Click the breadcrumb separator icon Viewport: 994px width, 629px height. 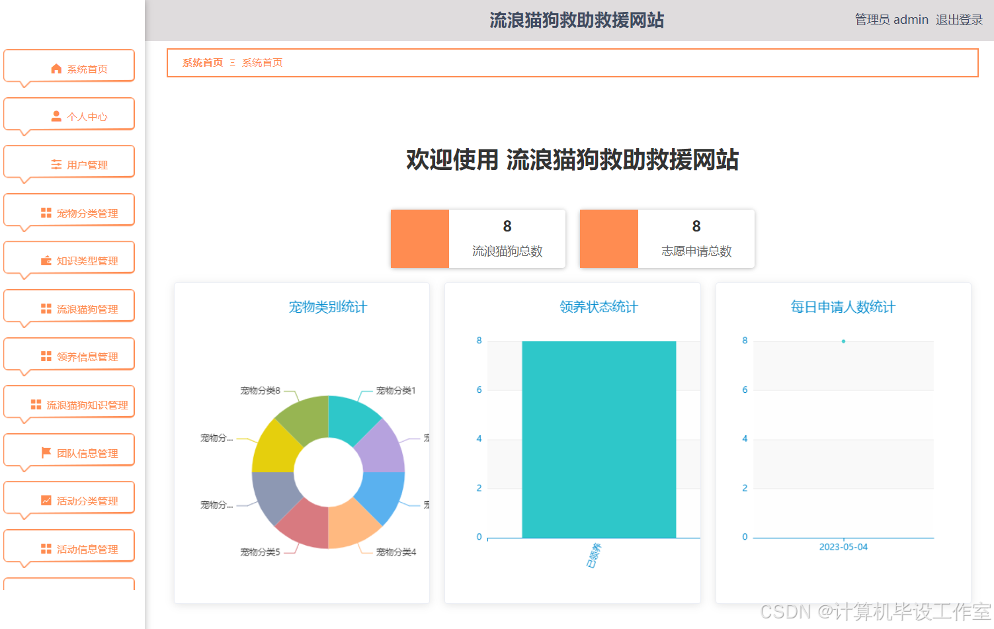coord(232,63)
